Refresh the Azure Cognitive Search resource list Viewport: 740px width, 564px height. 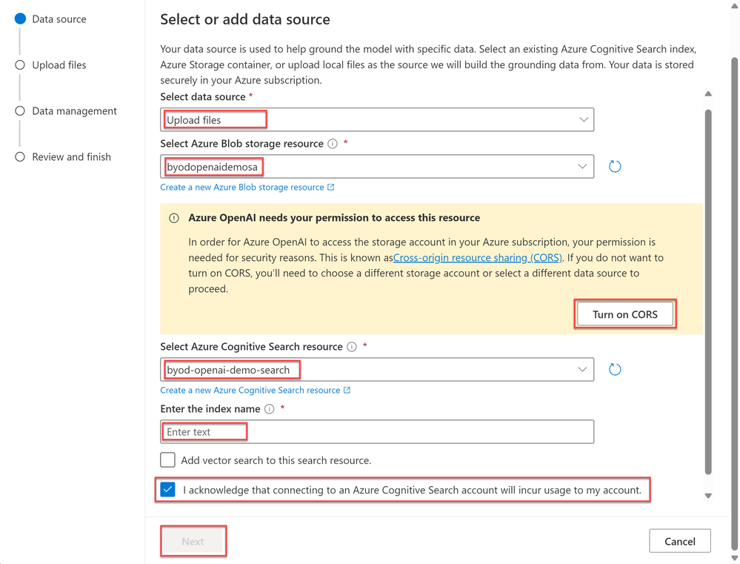point(615,369)
